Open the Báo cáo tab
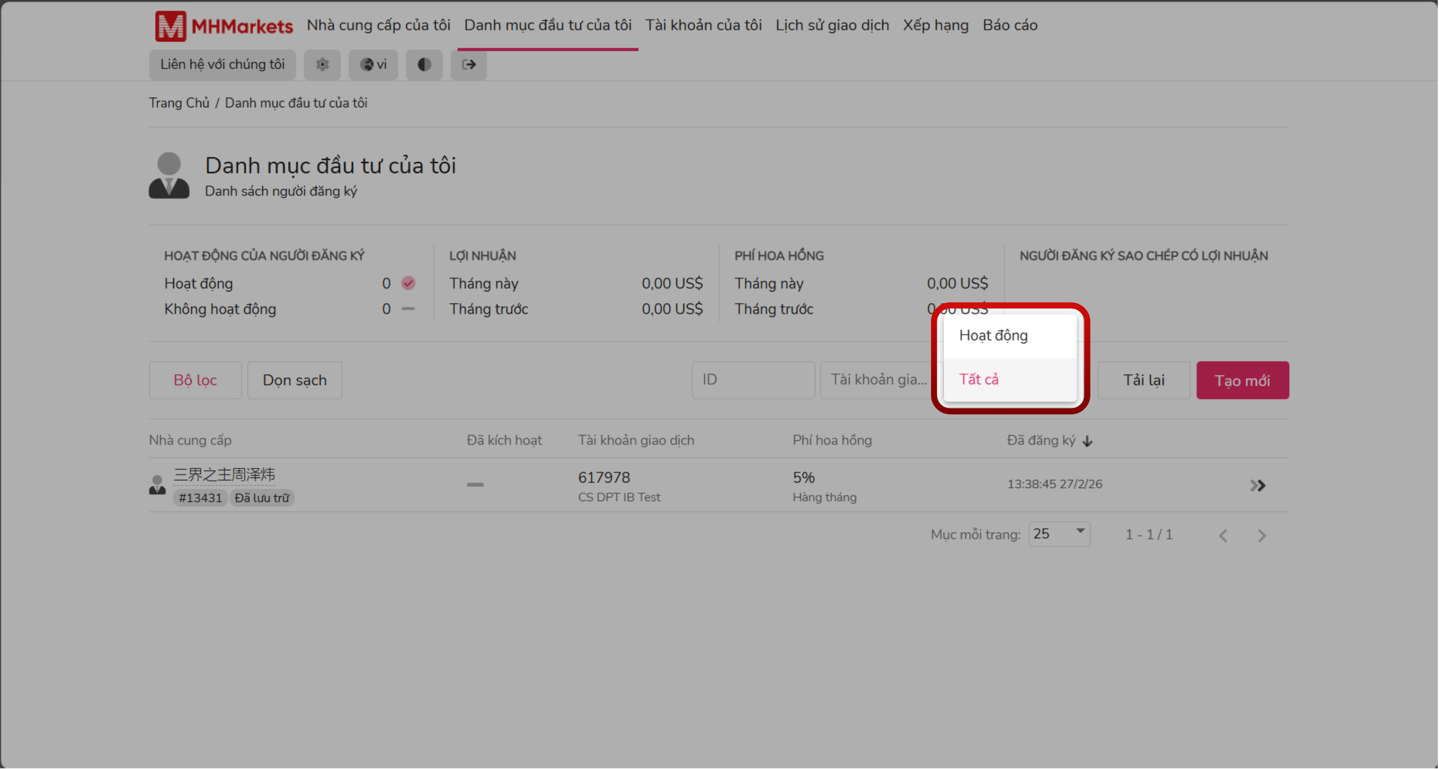Screen dimensions: 1439x769 click(1010, 25)
